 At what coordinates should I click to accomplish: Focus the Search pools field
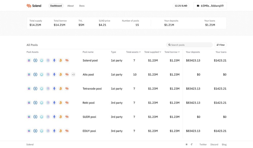tap(189, 45)
